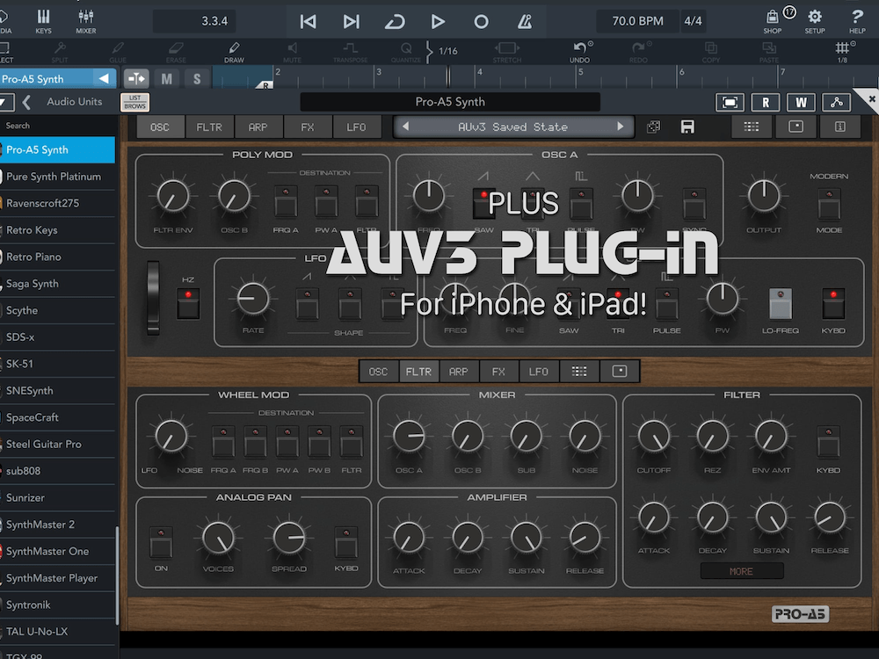Screen dimensions: 879x659
Task: Toggle the cycle loop button
Action: coord(395,21)
